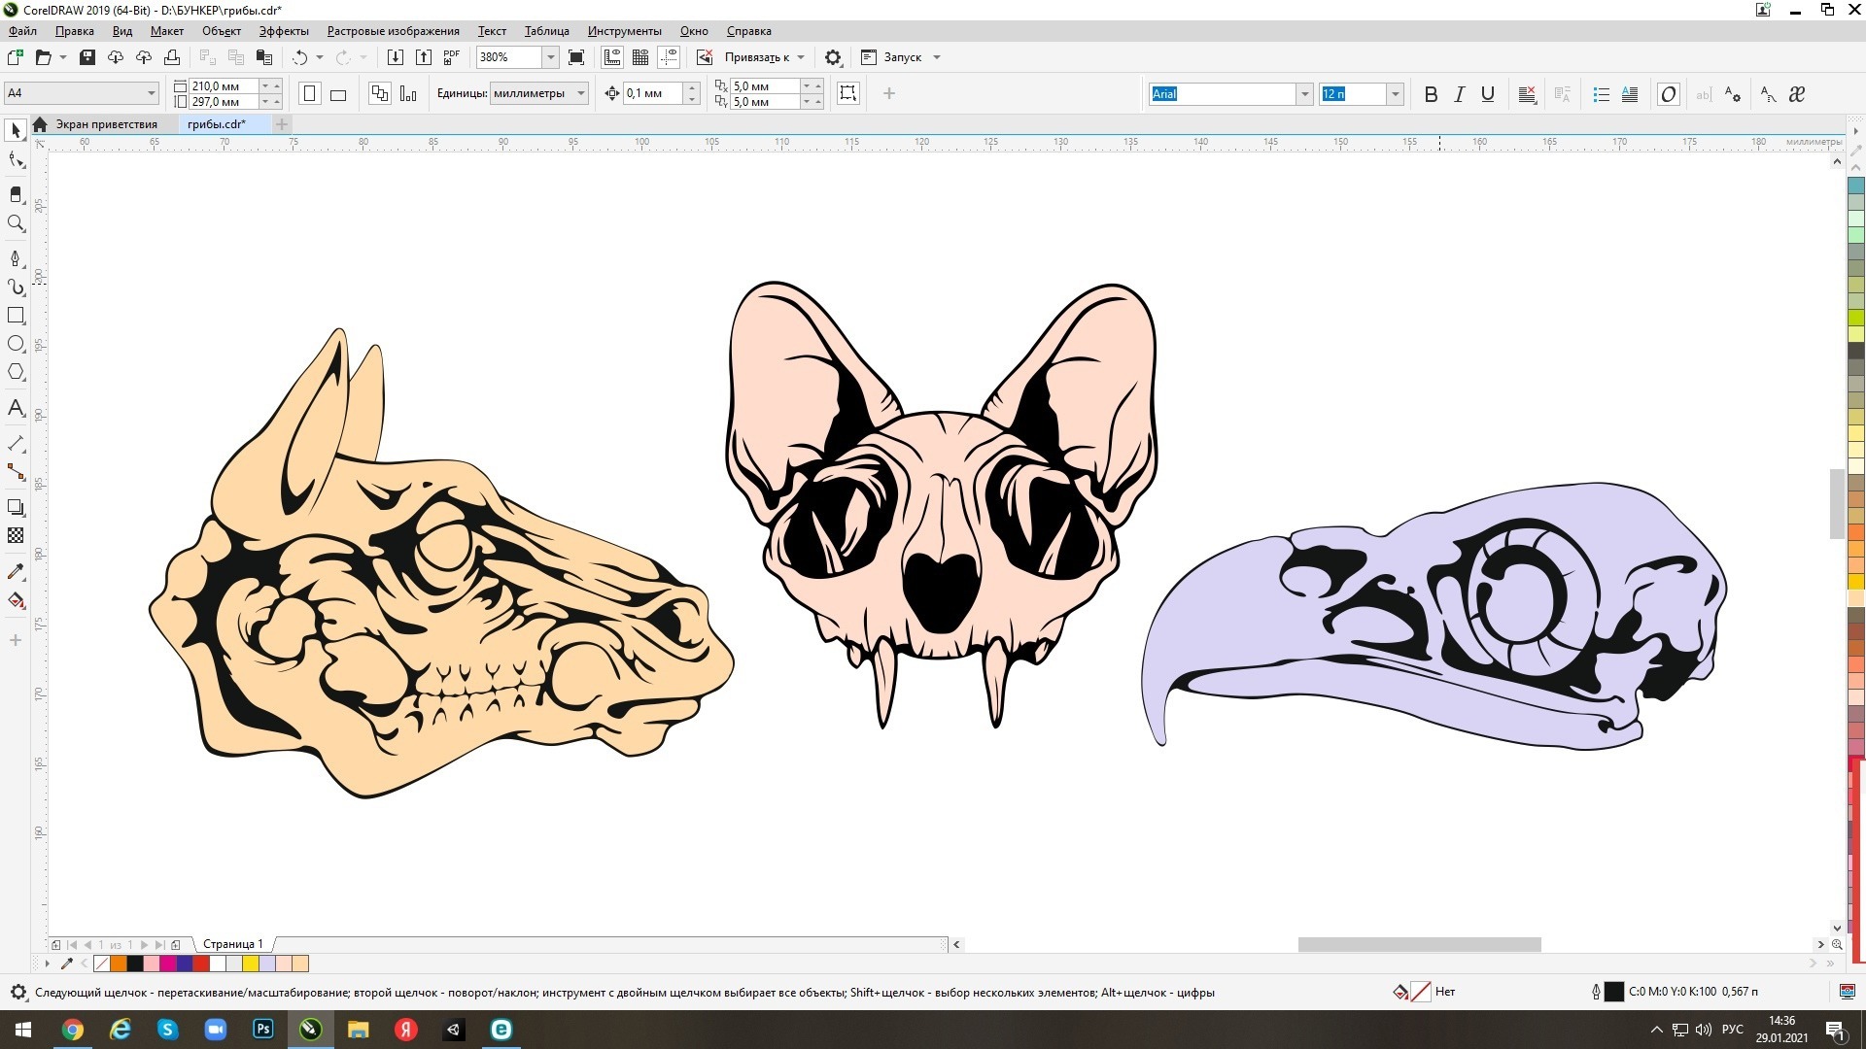Pick the yellow swatch in document palette
Viewport: 1866px width, 1049px height.
coord(251,964)
